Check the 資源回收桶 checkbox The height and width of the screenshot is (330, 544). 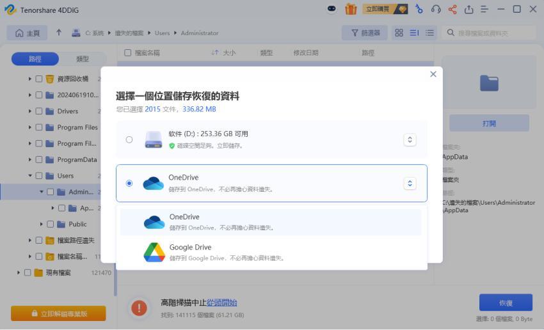tap(39, 79)
